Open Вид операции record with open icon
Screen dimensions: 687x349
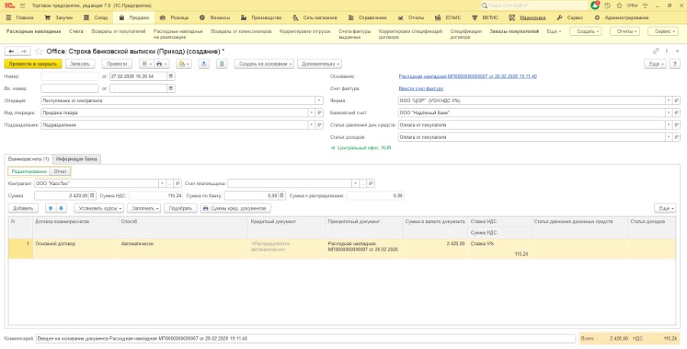(320, 113)
